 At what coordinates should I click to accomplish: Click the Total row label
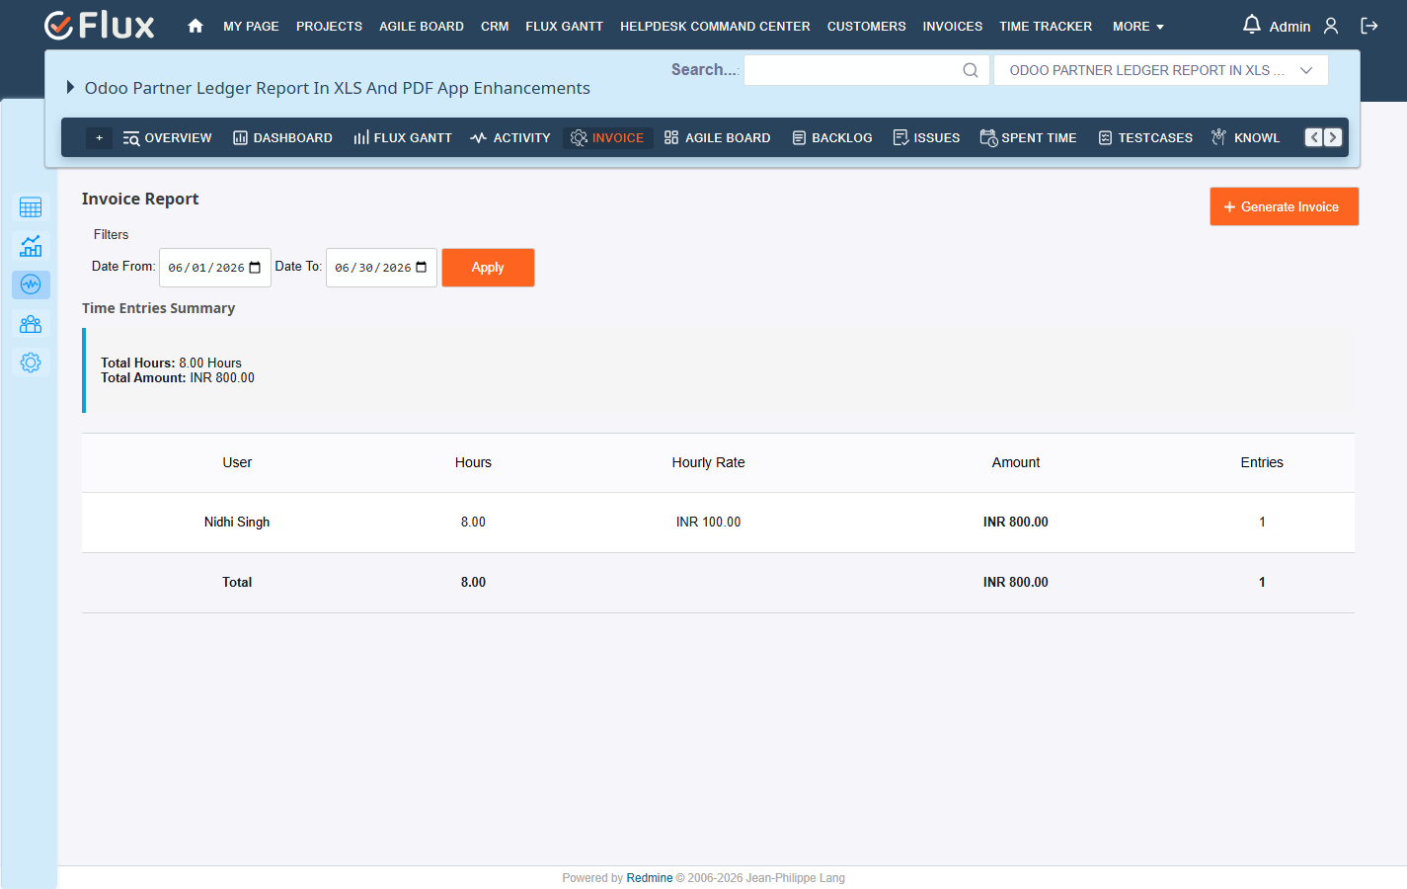(237, 582)
